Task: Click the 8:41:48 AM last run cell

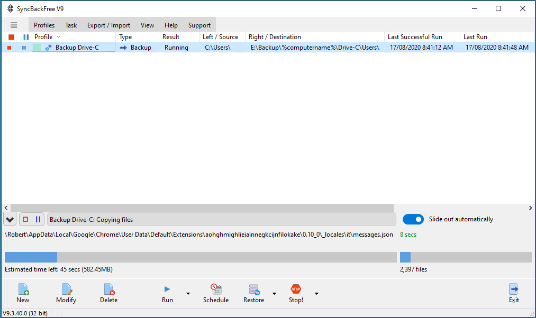Action: 497,48
